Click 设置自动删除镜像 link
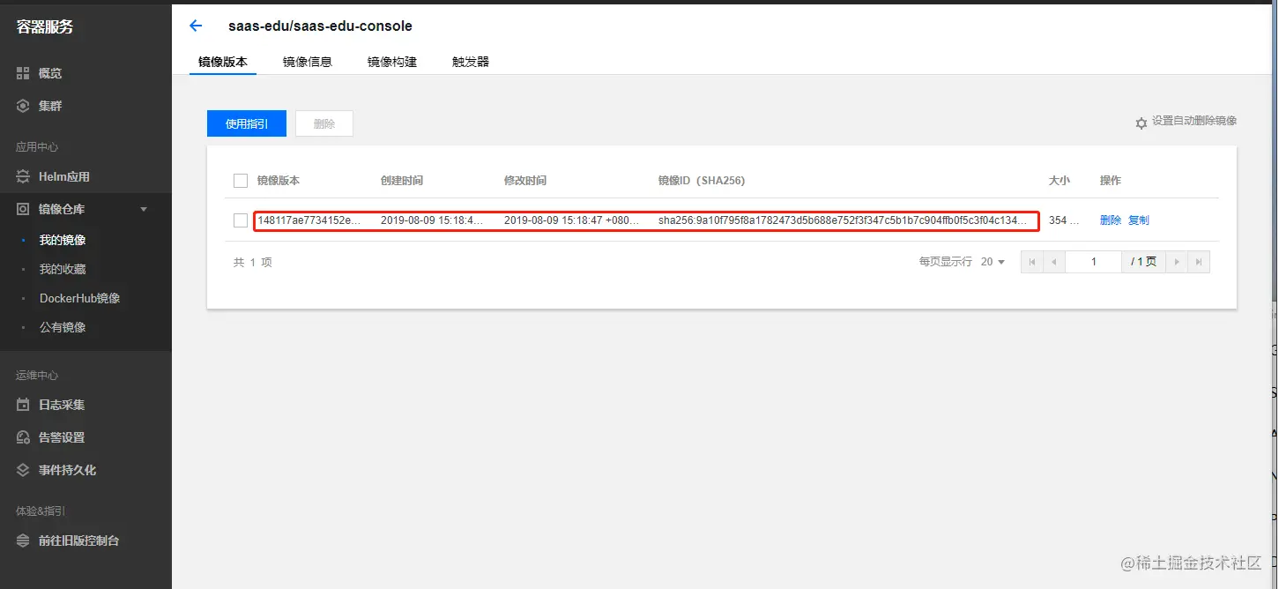 pyautogui.click(x=1194, y=121)
